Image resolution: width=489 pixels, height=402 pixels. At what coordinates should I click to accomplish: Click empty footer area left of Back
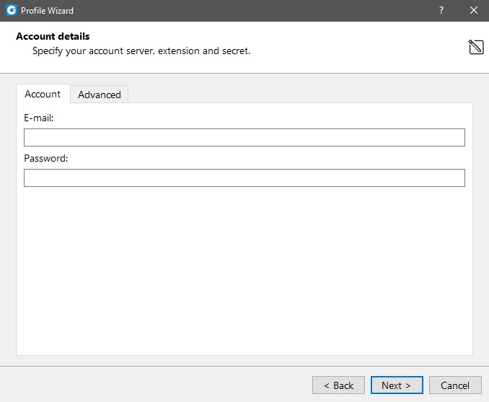tap(159, 385)
